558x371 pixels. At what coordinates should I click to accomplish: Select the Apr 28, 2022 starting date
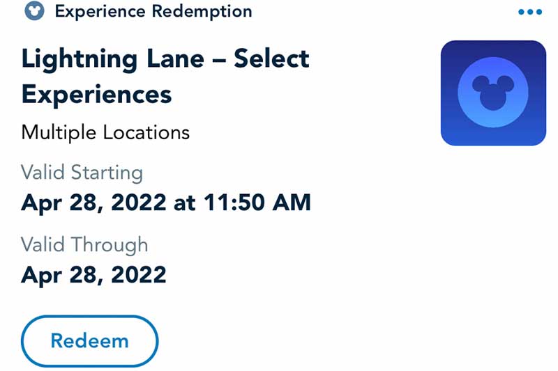[x=93, y=203]
